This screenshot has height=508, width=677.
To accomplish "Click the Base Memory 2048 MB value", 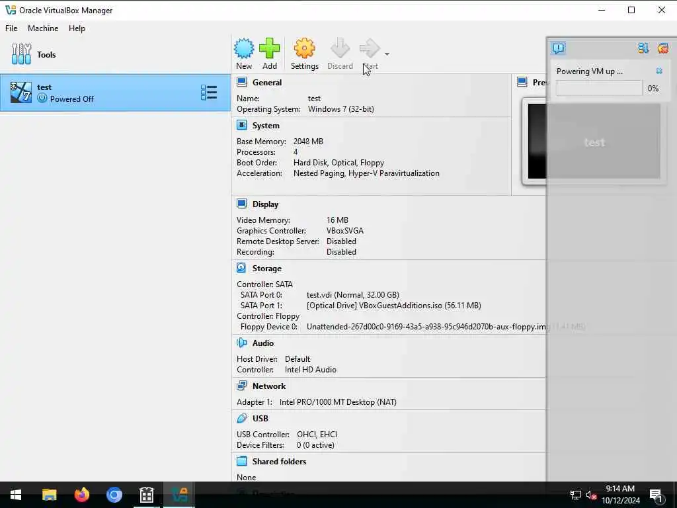I will (308, 142).
